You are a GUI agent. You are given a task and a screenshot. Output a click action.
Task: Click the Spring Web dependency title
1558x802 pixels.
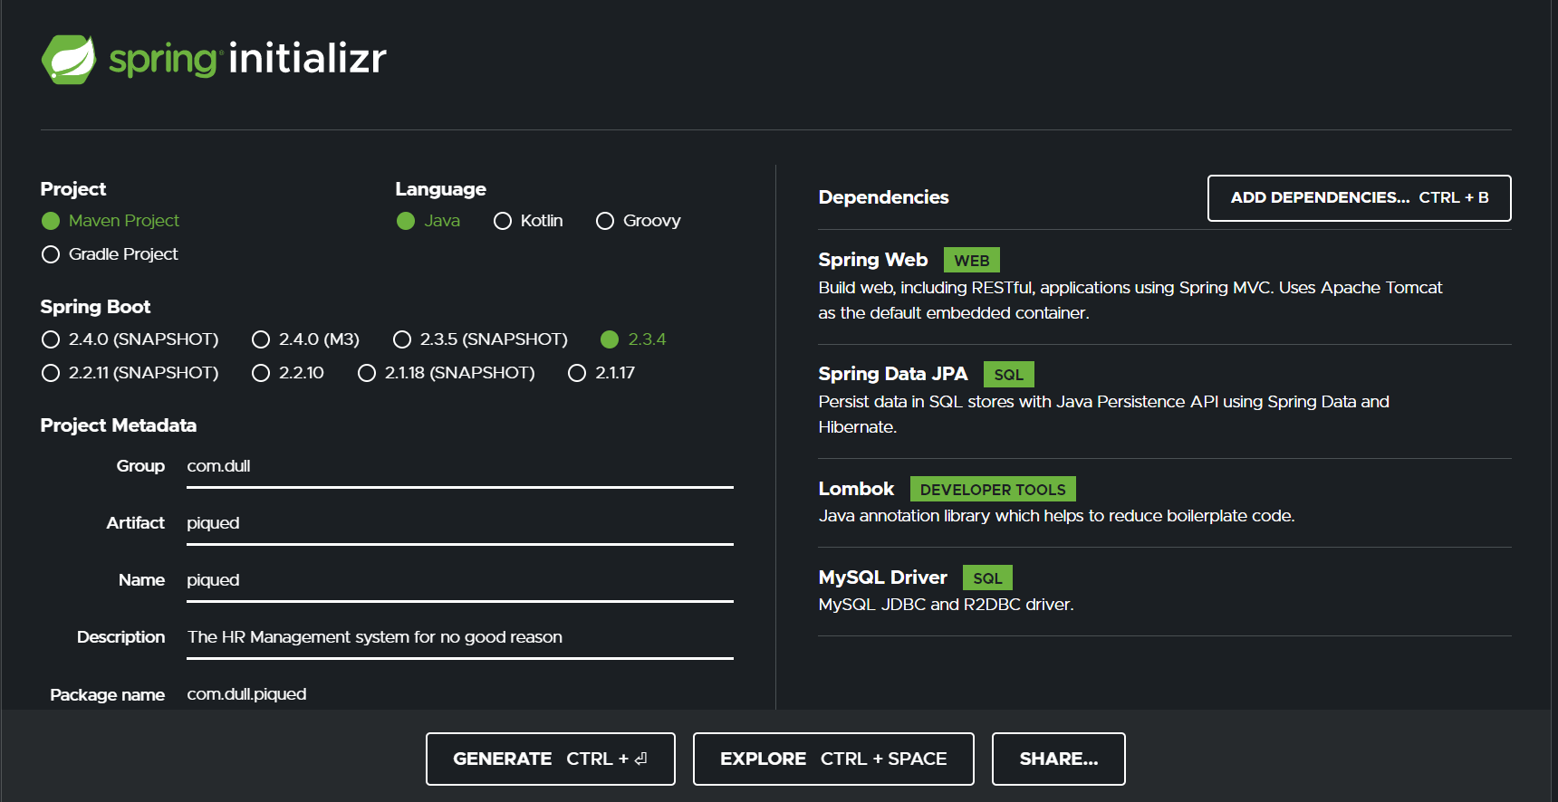click(873, 260)
